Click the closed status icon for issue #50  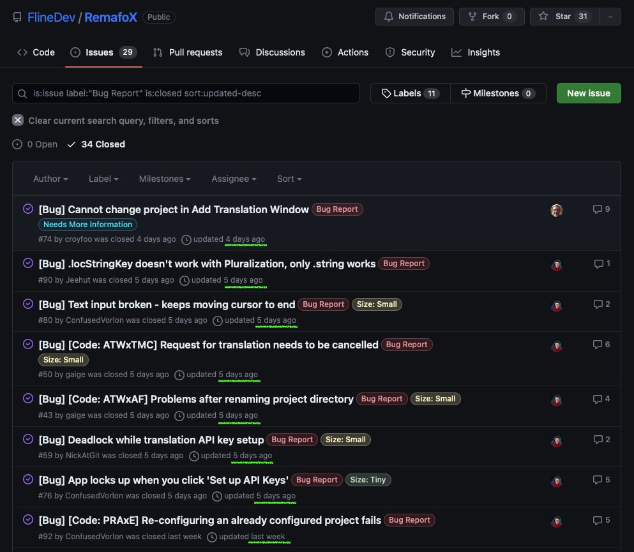(x=28, y=345)
